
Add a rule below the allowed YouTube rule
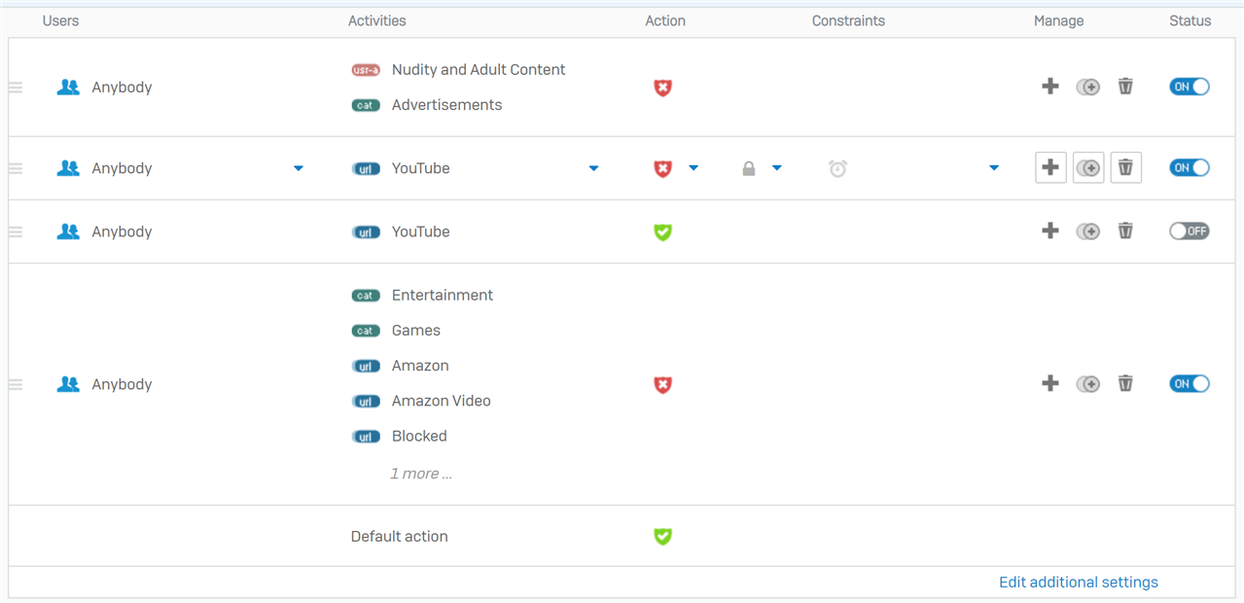(1050, 231)
